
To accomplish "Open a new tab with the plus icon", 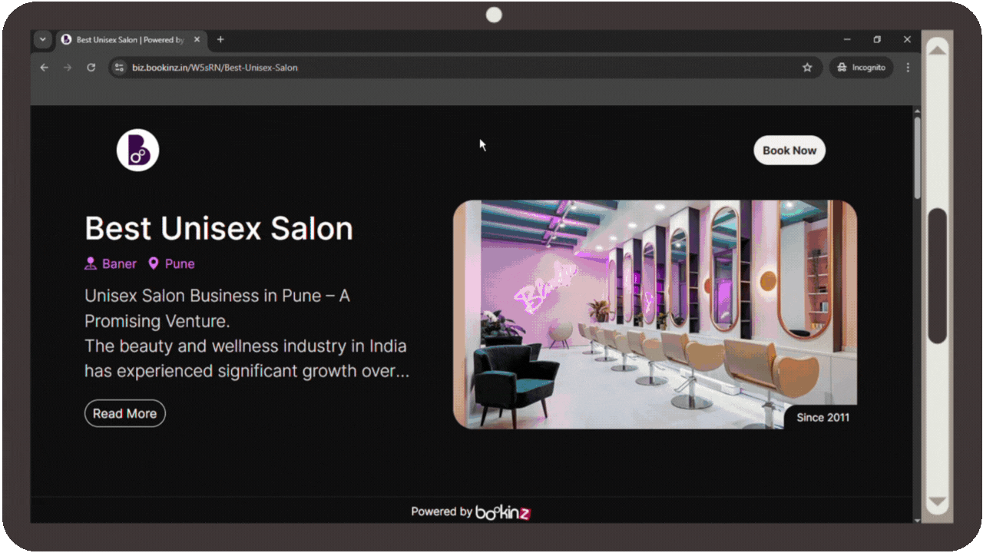I will point(220,39).
